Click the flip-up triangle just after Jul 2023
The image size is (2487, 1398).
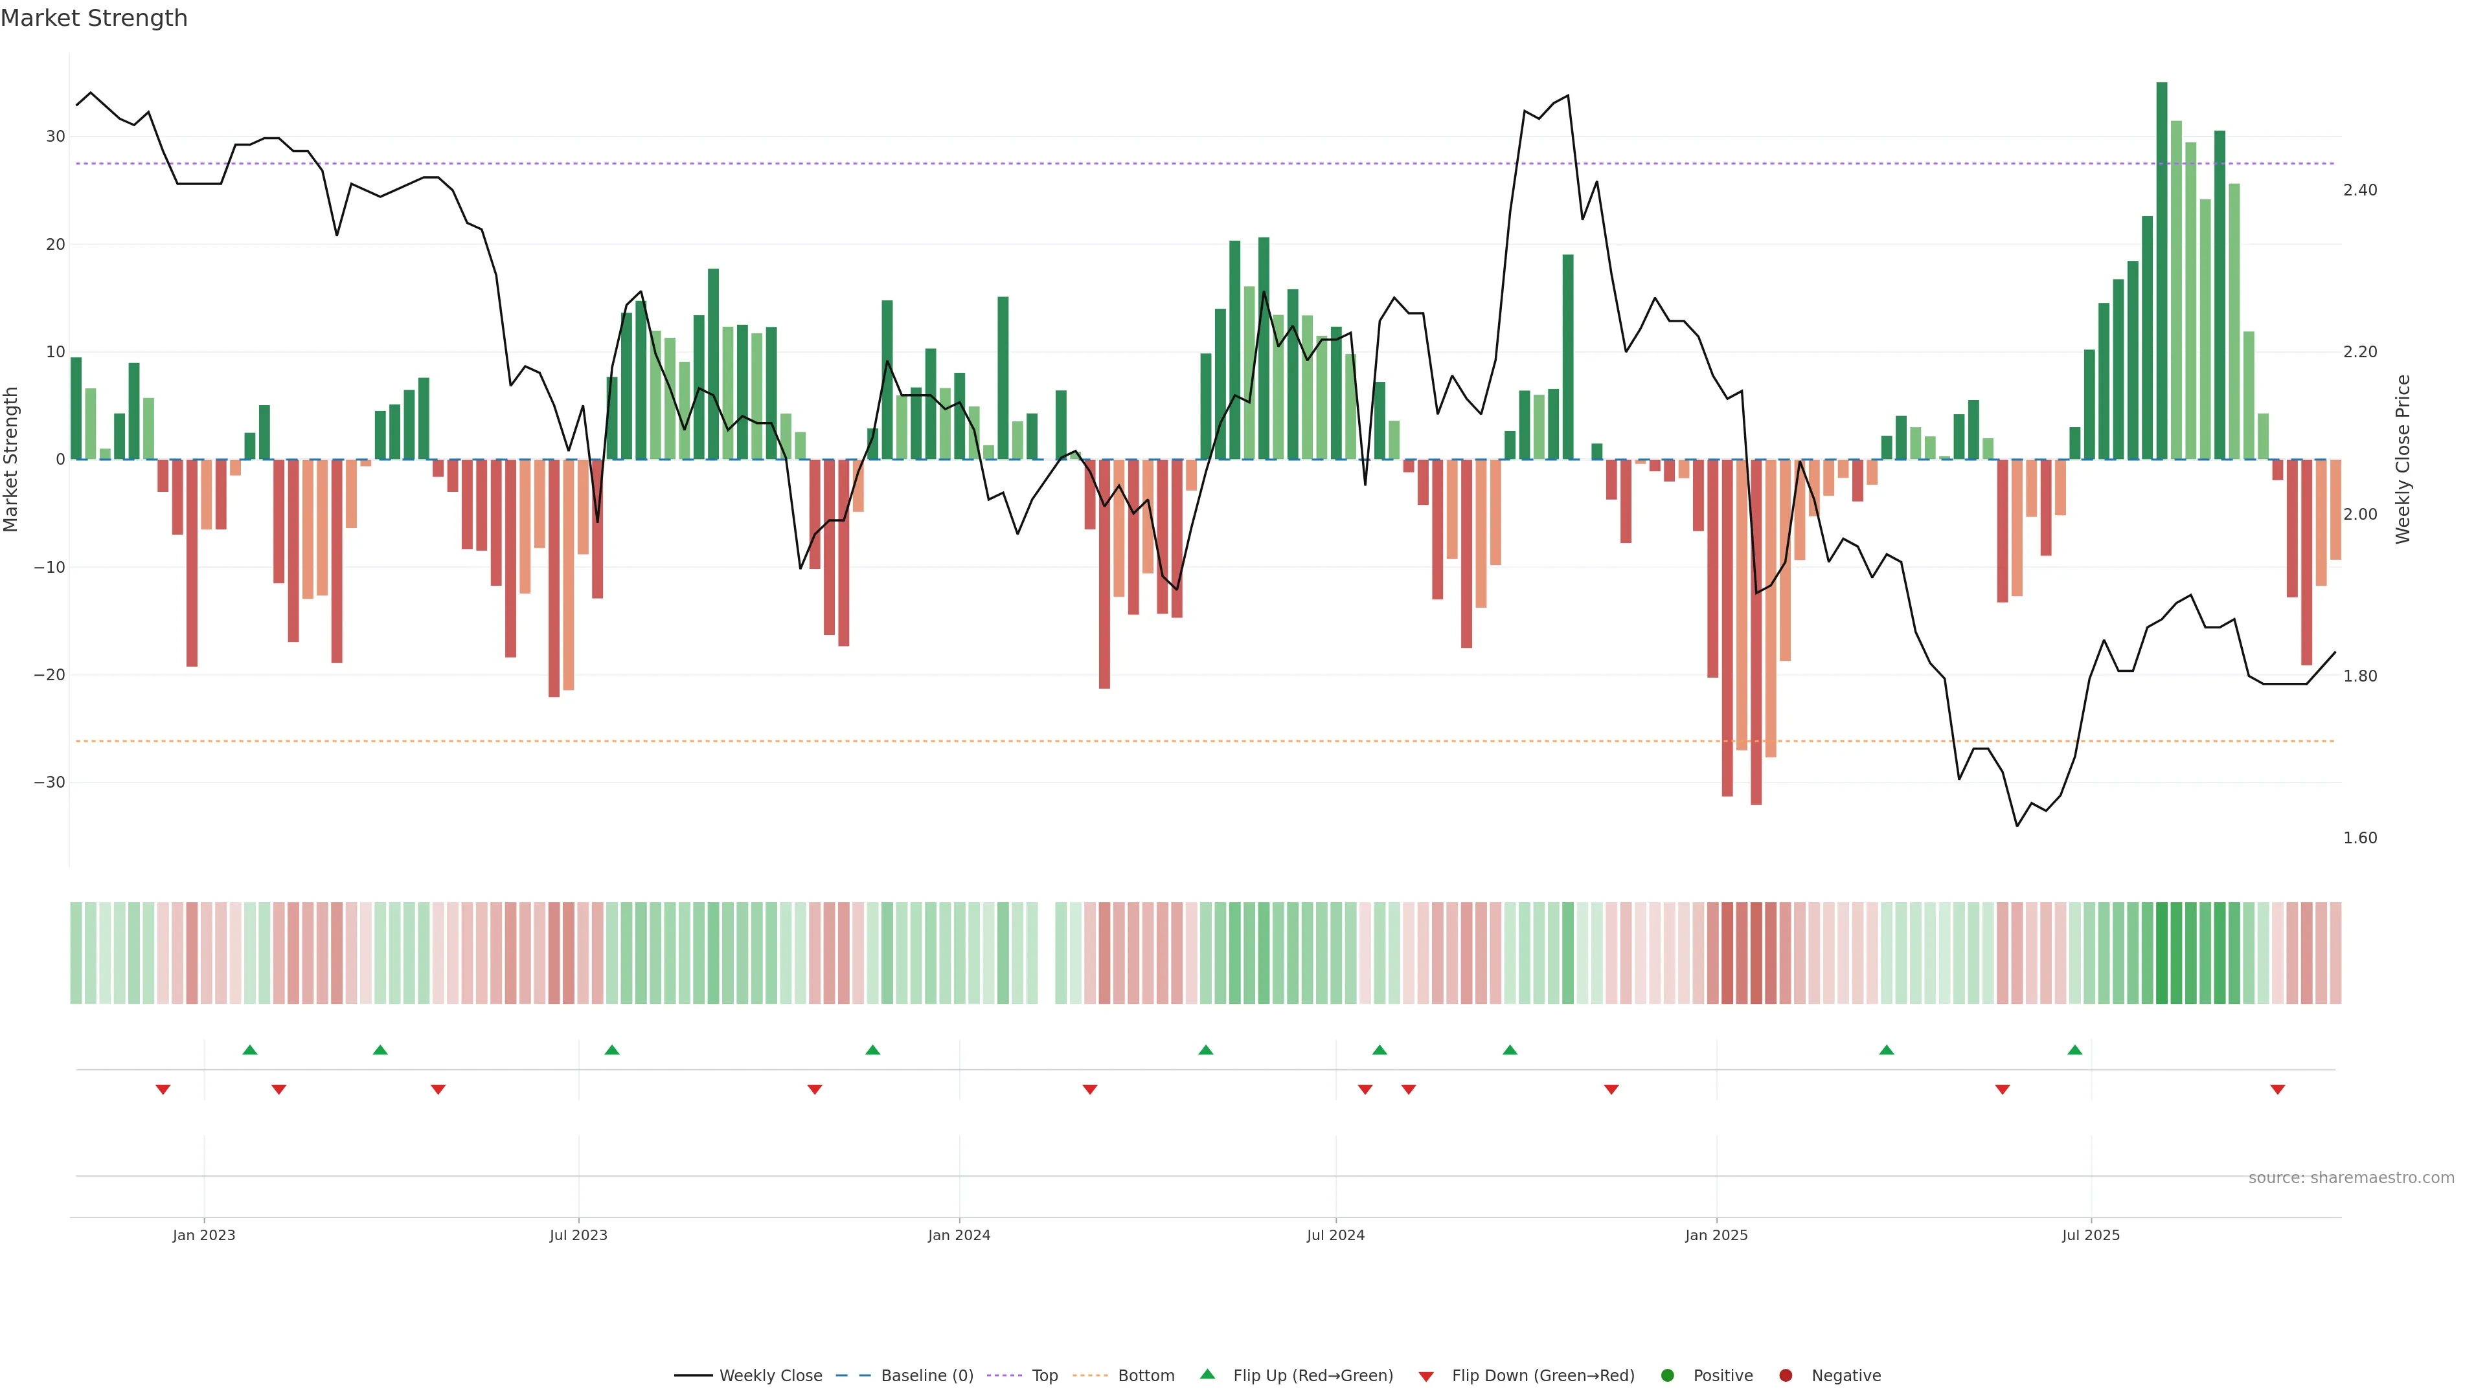click(x=612, y=1050)
